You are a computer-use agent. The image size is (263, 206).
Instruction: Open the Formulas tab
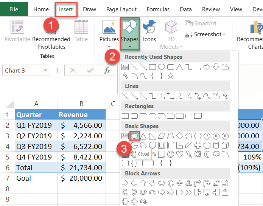158,9
